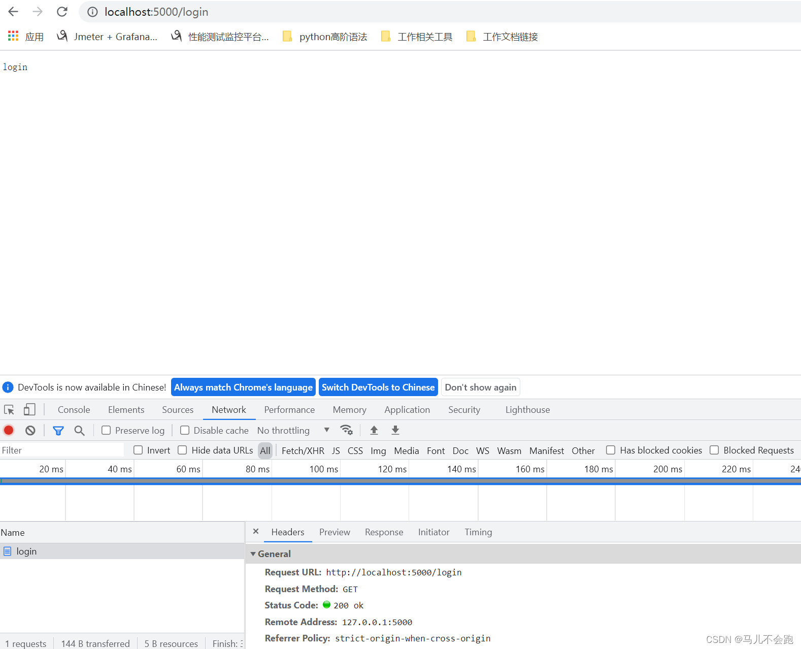Open the 应用 apps grid shortcut
This screenshot has width=801, height=649.
26,37
